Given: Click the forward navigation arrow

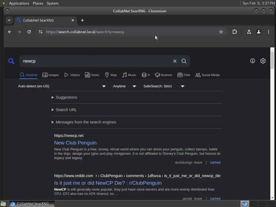Looking at the screenshot, I should [19, 32].
